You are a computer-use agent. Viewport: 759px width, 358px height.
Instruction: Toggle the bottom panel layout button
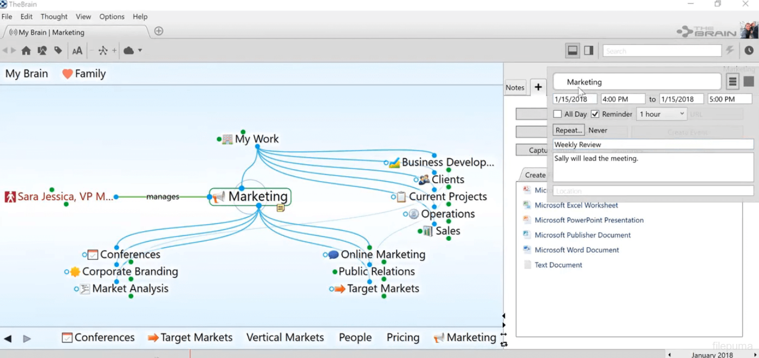coord(572,50)
